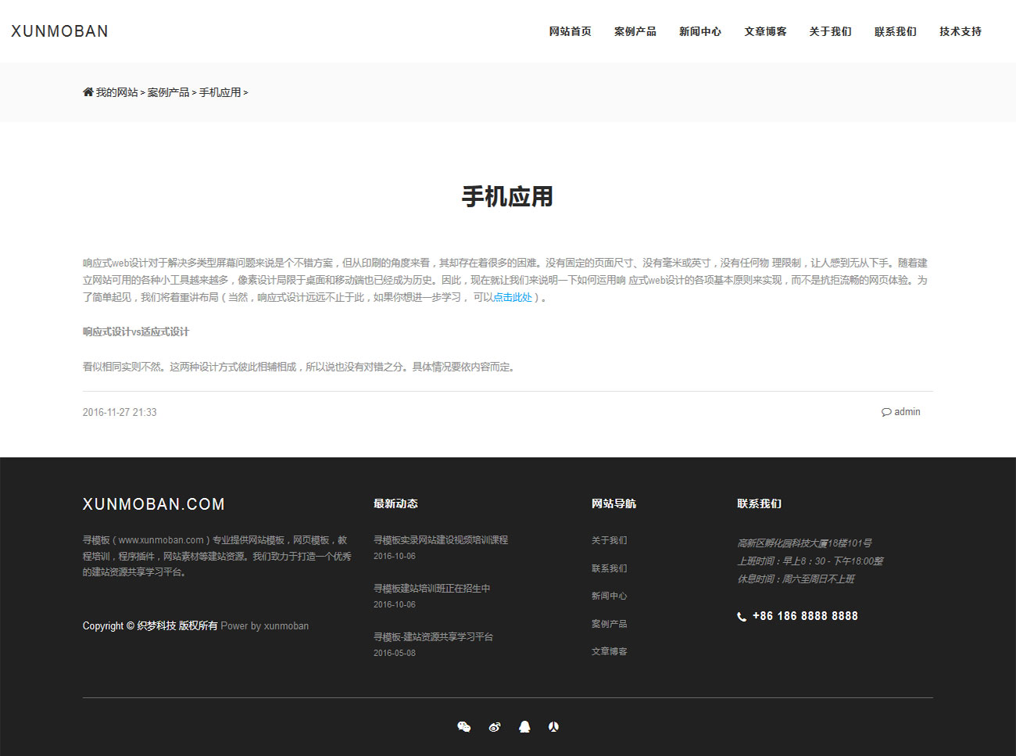Select 联系我们 in the header navigation

[x=895, y=31]
